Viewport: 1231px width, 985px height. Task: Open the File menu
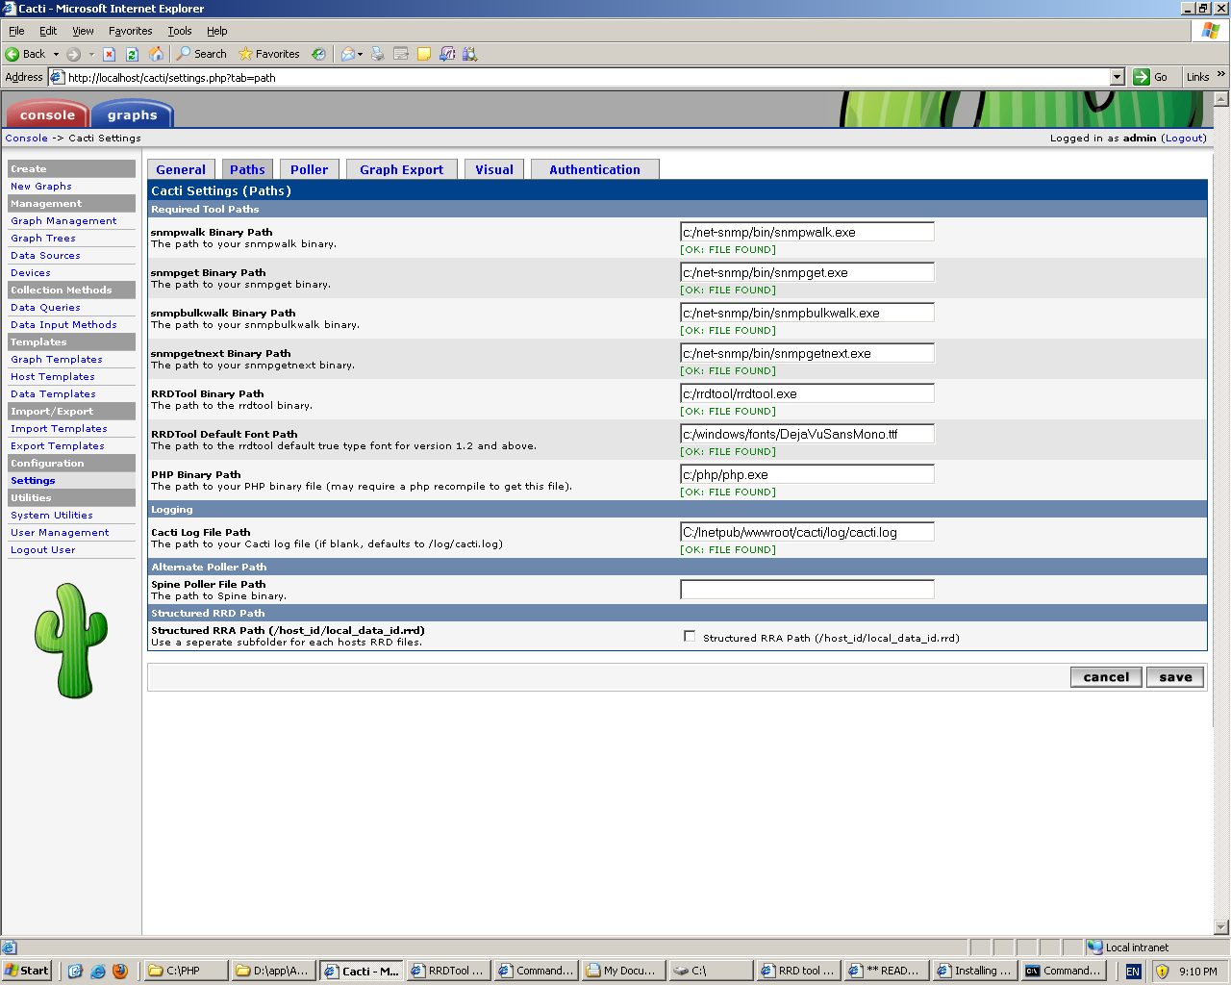coord(16,31)
